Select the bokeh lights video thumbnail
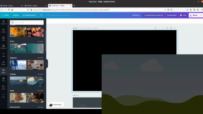This screenshot has height=114, width=203. (x=35, y=32)
